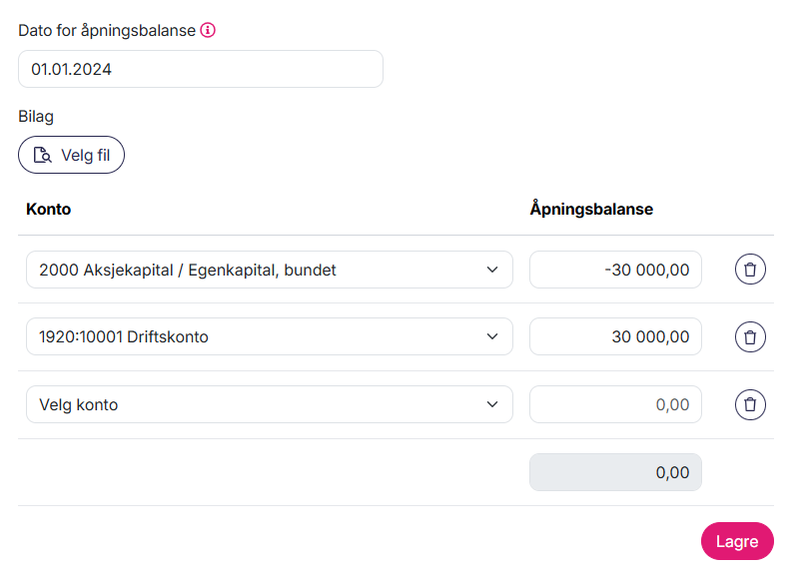Screen dimensions: 806x580
Task: Click the file search icon in Velg fil
Action: (x=42, y=156)
